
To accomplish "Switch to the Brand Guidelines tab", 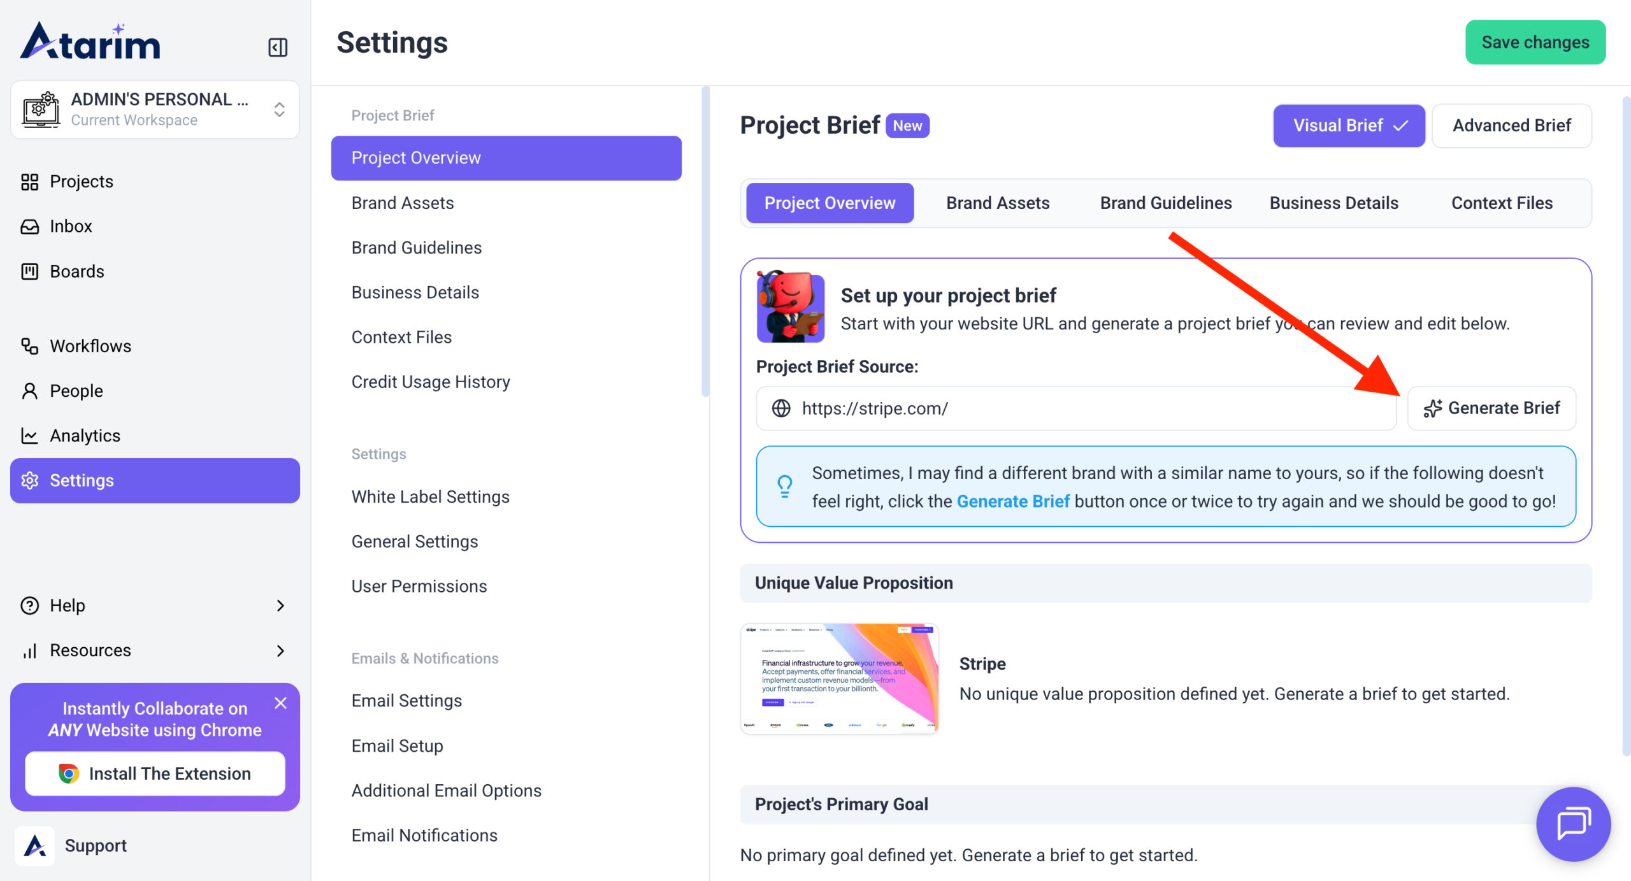I will click(1165, 203).
